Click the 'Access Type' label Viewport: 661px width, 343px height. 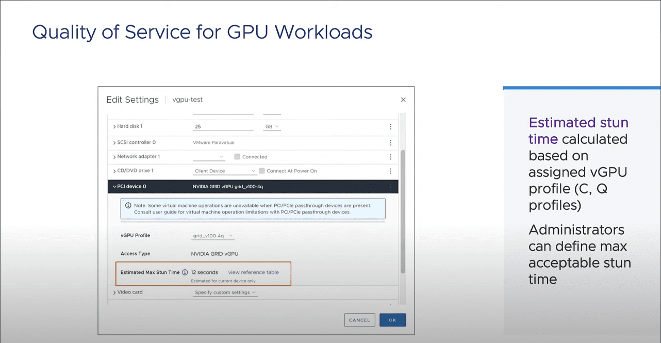point(136,254)
